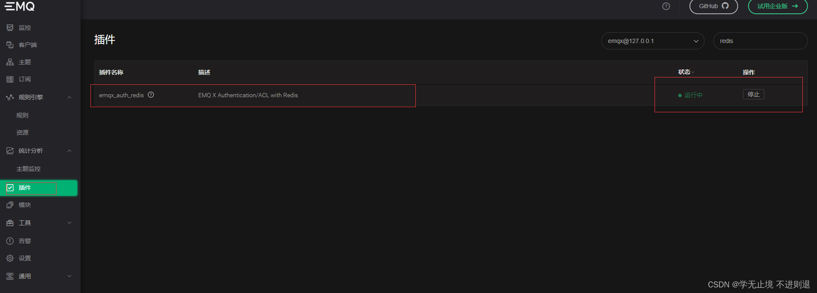The width and height of the screenshot is (817, 293).
Task: Click the 统计分析 analytics icon
Action: point(10,151)
